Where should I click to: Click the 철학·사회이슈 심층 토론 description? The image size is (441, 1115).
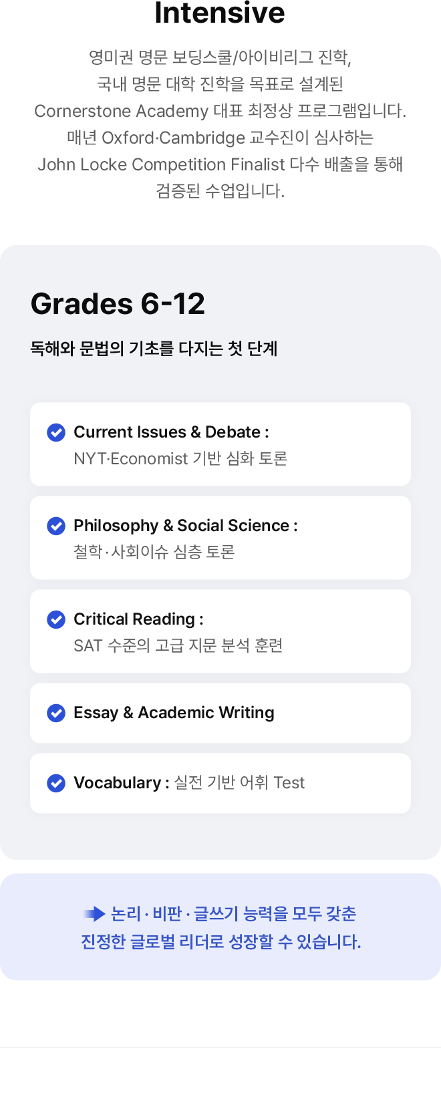[x=154, y=552]
